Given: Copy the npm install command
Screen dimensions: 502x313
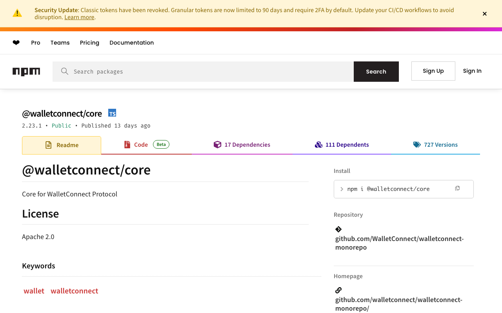Looking at the screenshot, I should coord(457,189).
